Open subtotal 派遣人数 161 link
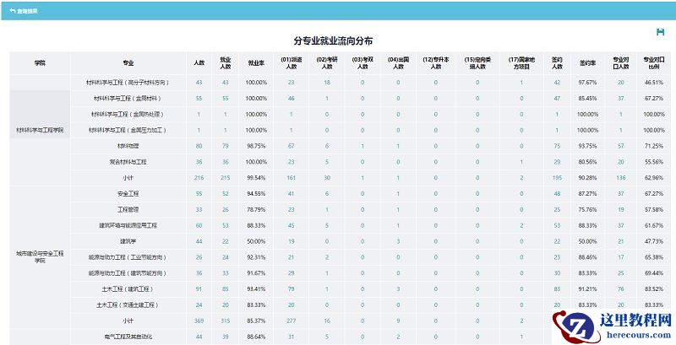 [291, 178]
